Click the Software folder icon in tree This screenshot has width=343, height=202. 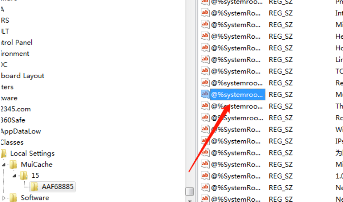[14, 198]
